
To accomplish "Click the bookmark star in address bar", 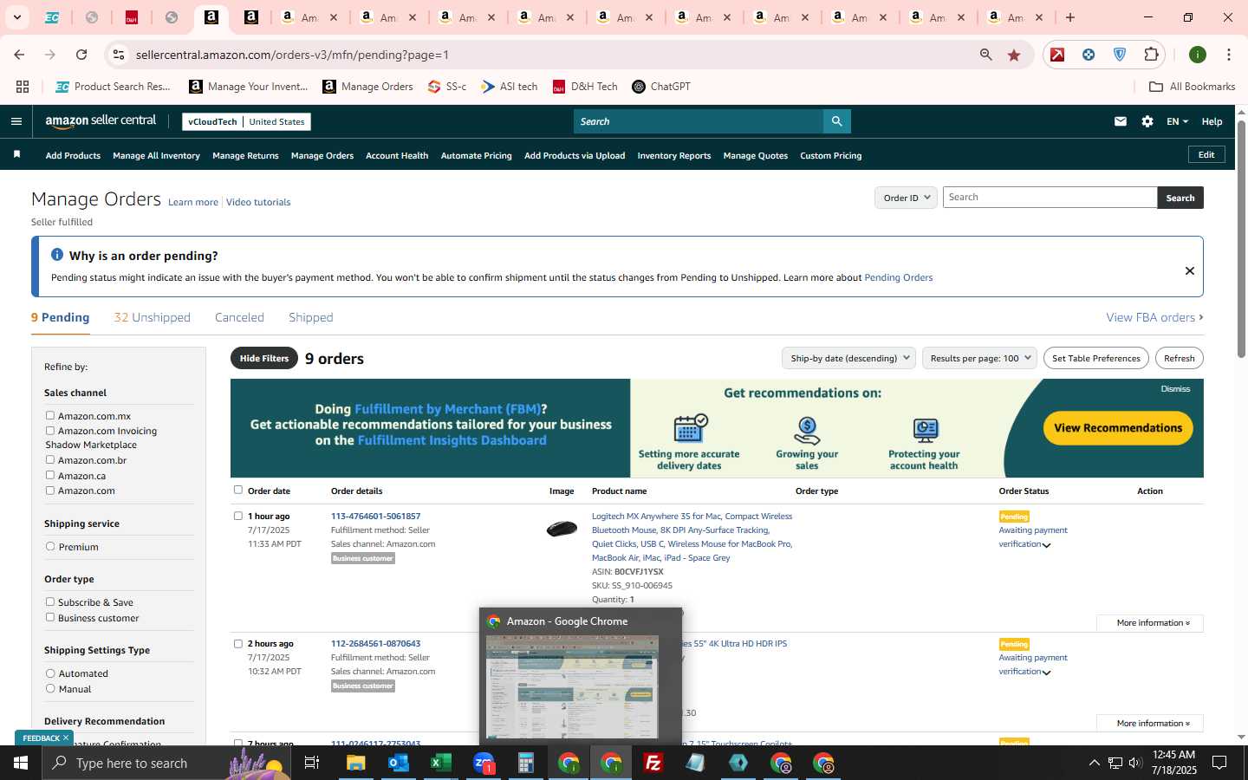I will coord(1014,55).
